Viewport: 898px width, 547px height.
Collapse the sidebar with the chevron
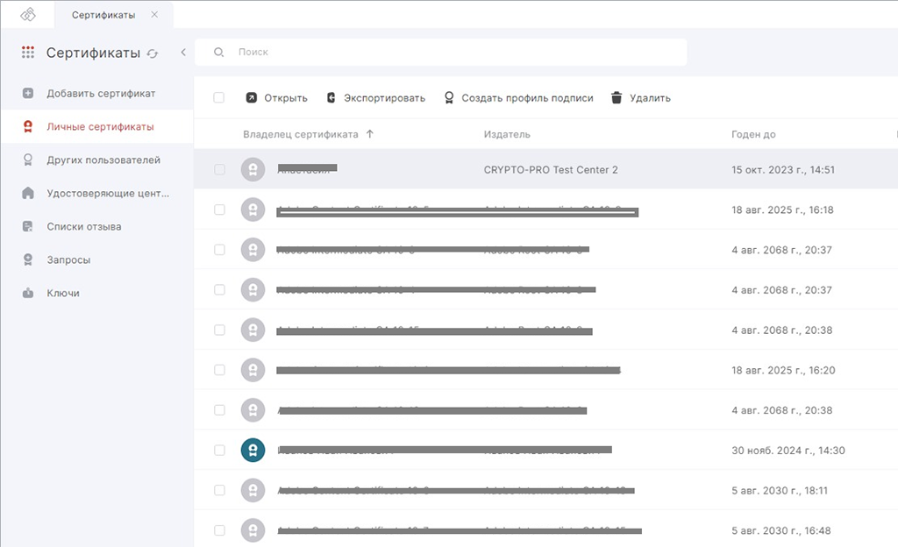183,53
